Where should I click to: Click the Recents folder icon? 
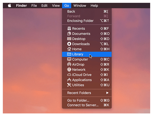pyautogui.click(x=69, y=28)
